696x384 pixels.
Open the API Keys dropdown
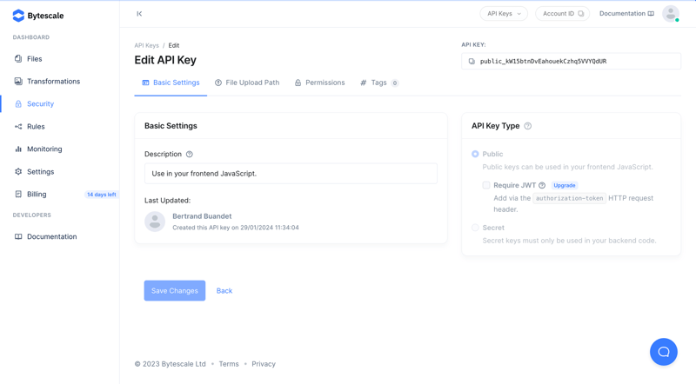(x=504, y=14)
